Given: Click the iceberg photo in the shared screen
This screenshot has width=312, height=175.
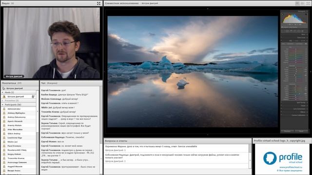Looking at the screenshot, I should pos(193,71).
